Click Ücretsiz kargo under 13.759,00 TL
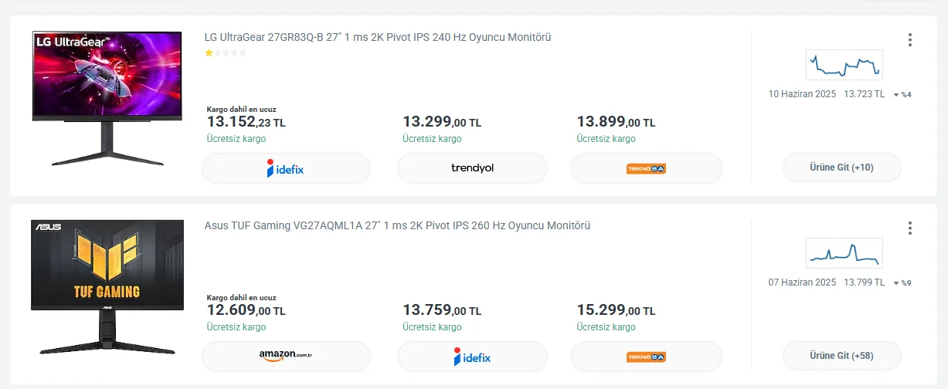 pos(432,327)
